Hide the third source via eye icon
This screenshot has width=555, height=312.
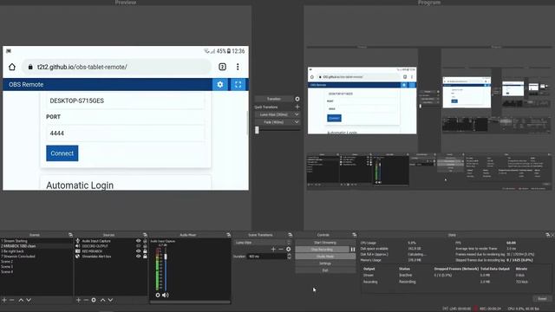[x=139, y=251]
